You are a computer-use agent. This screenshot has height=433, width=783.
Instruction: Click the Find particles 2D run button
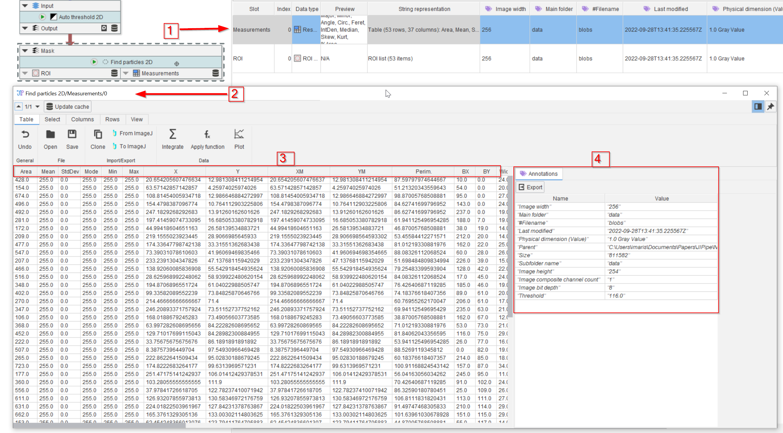click(x=94, y=62)
